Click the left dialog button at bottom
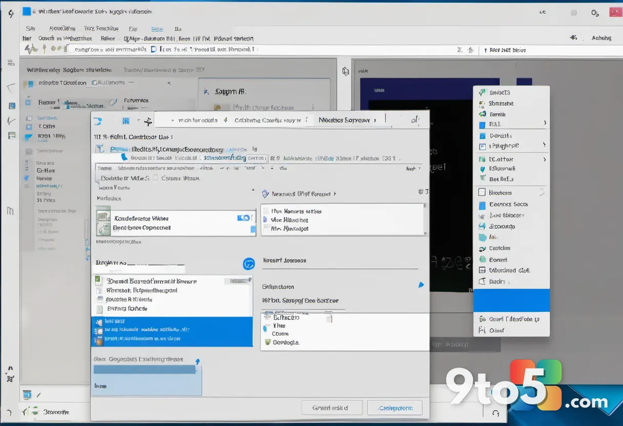623x426 pixels. coord(331,408)
